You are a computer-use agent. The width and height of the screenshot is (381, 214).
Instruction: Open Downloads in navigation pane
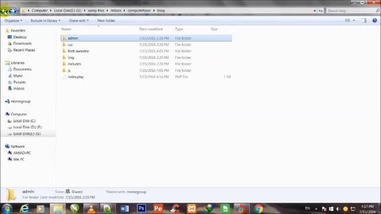tap(20, 43)
